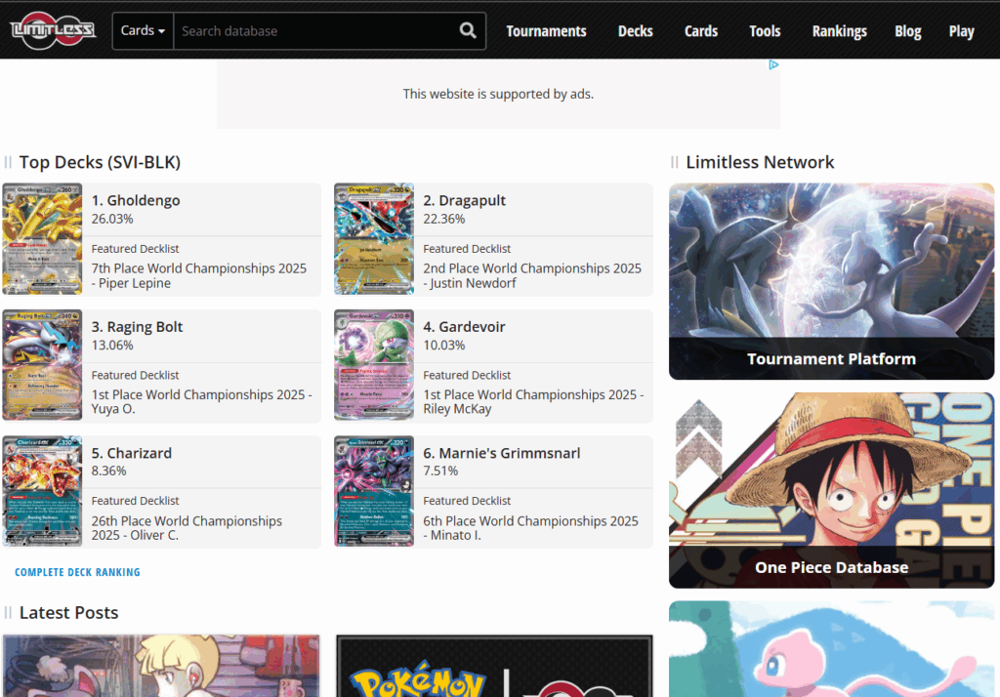
Task: Open Minato I.'s 6th Place decklist
Action: pyautogui.click(x=530, y=528)
